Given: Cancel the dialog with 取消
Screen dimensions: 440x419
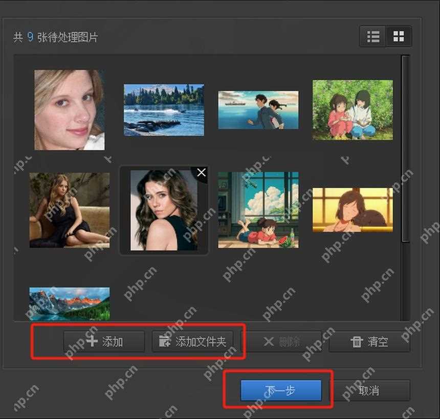Looking at the screenshot, I should (369, 390).
